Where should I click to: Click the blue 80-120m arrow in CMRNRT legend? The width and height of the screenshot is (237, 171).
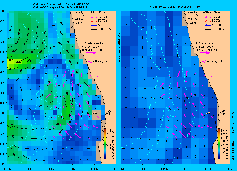[208, 25]
